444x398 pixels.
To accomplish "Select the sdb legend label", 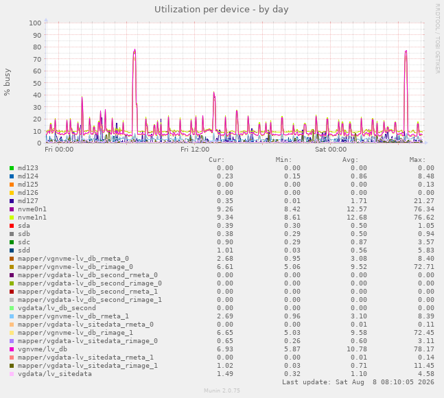I will pos(24,234).
